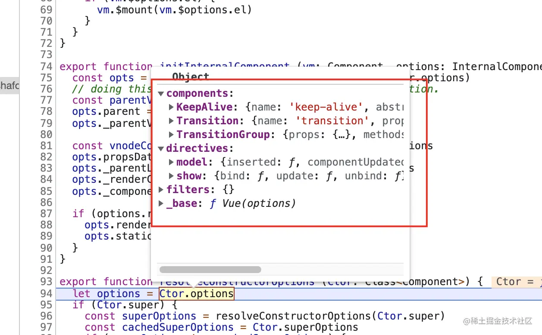Click the '_base' property name

pos(182,203)
